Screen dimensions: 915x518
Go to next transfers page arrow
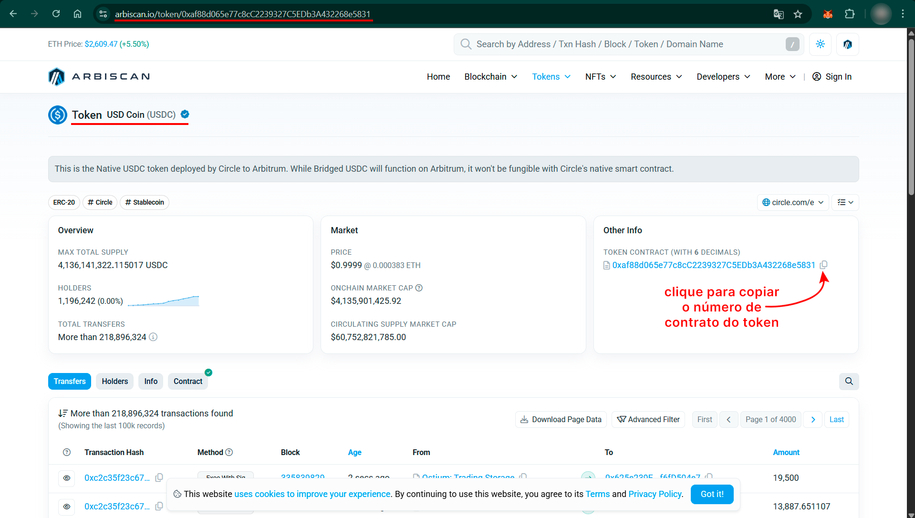[x=813, y=420]
